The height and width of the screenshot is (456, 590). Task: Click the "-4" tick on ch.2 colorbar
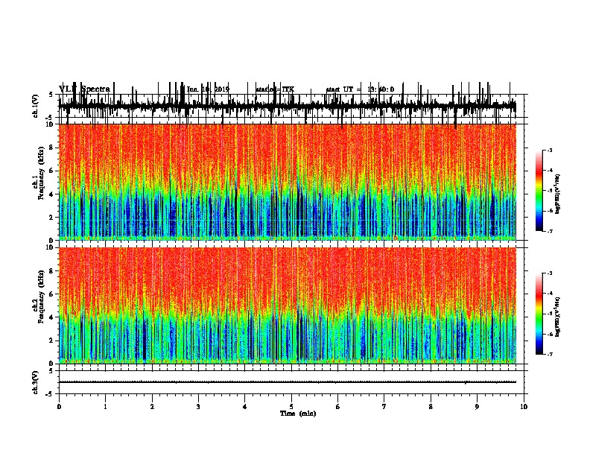(x=549, y=294)
